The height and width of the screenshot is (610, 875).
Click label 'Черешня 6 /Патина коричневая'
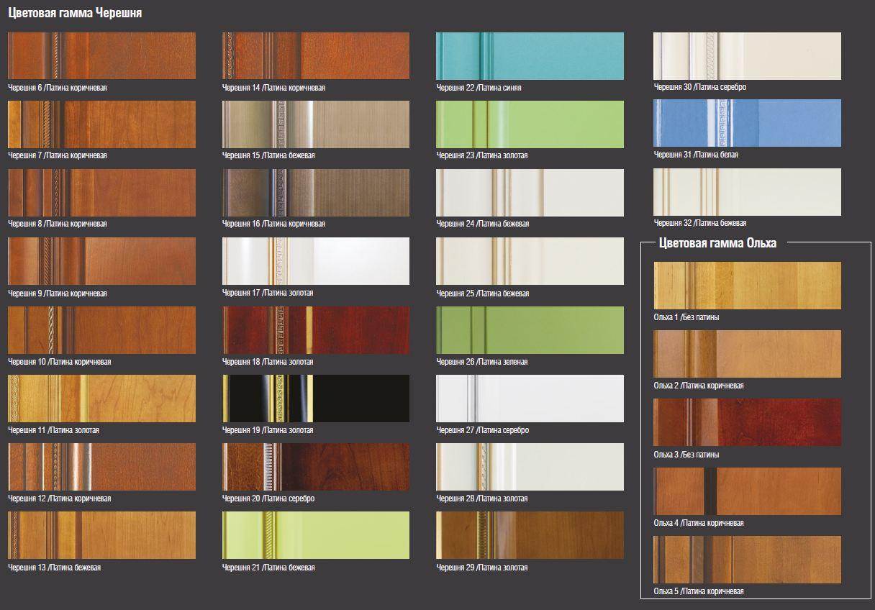point(58,88)
